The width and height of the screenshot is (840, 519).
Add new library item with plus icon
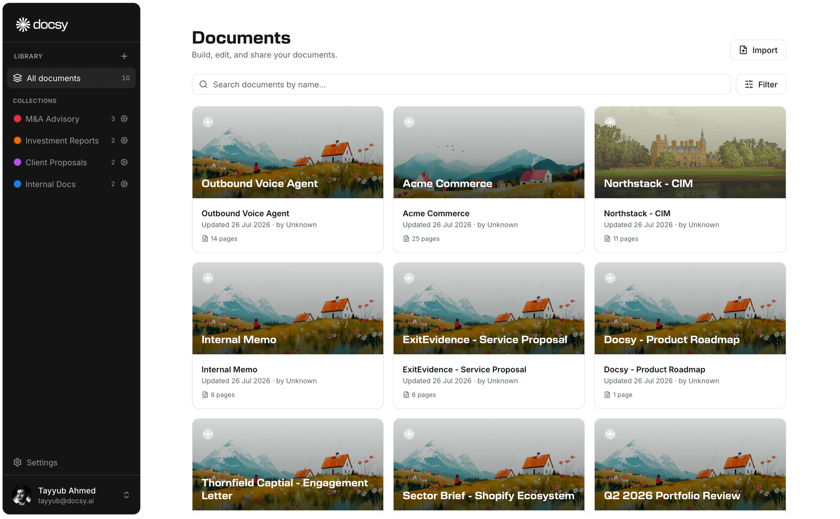124,56
